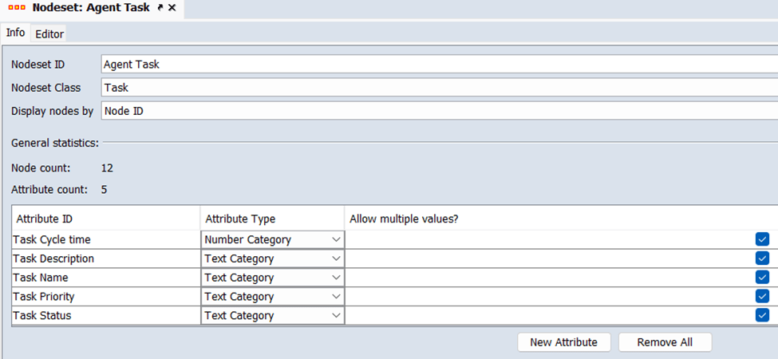Viewport: 778px width, 359px height.
Task: Uncheck multiple values for Task Cycle time
Action: click(762, 239)
